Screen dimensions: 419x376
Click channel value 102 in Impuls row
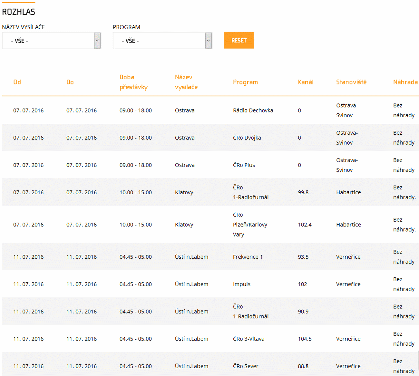point(302,284)
